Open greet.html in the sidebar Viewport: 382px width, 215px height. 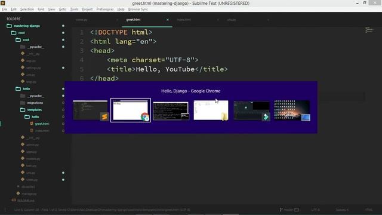[x=42, y=124]
